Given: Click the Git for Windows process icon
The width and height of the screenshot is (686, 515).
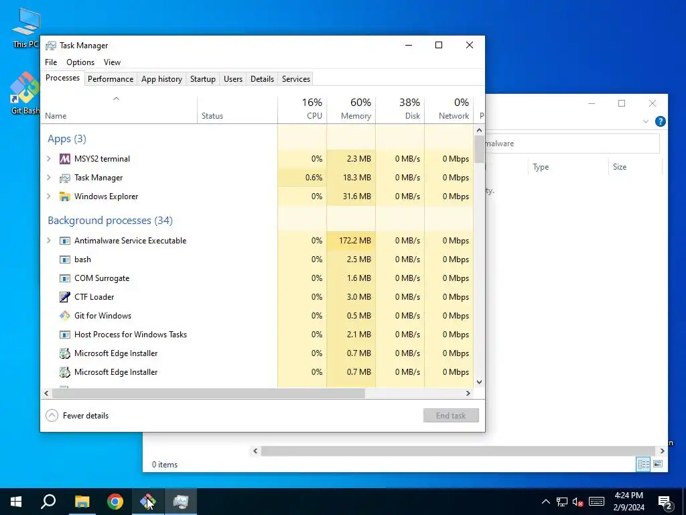Looking at the screenshot, I should [65, 316].
